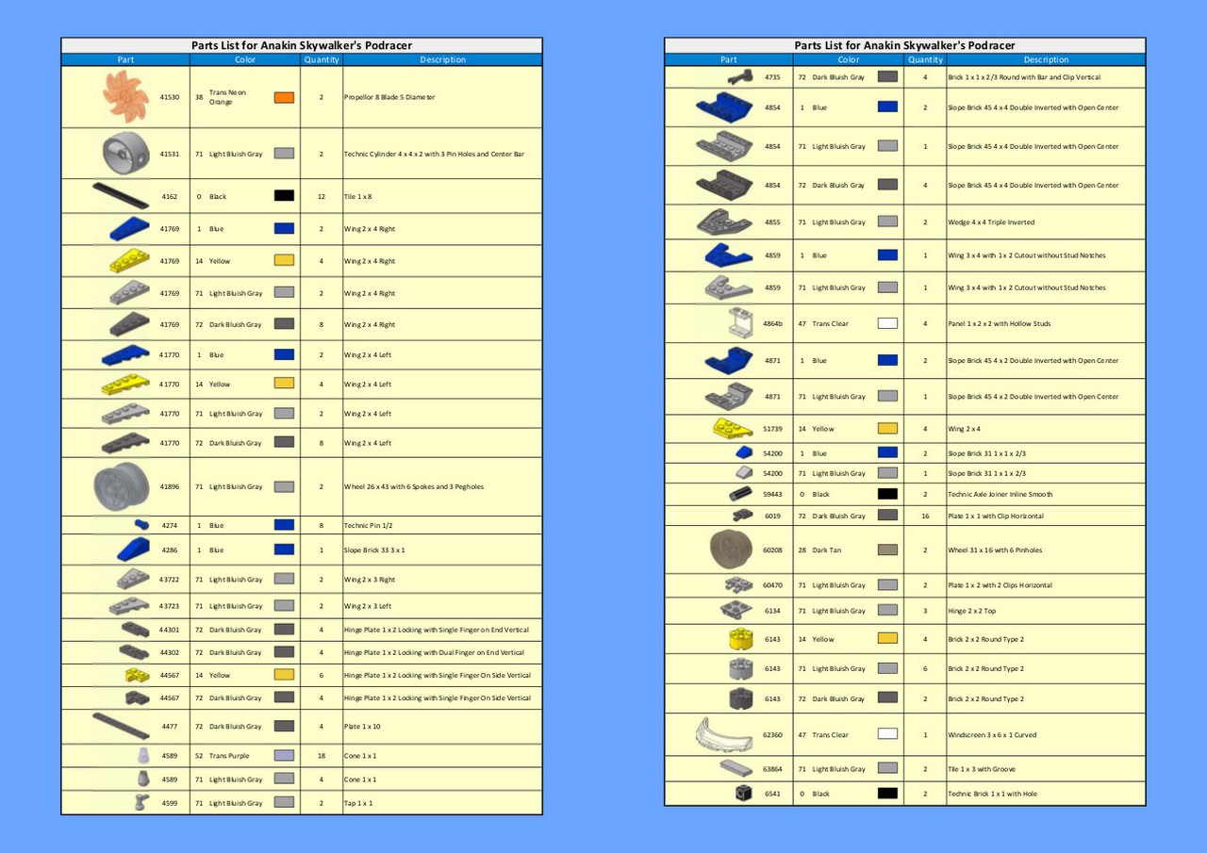
Task: Click color name "Dark Tan"
Action: (x=826, y=550)
